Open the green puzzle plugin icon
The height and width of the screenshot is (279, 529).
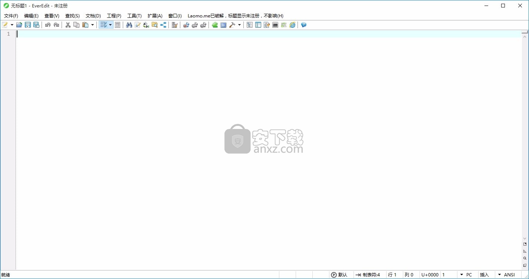coord(215,25)
